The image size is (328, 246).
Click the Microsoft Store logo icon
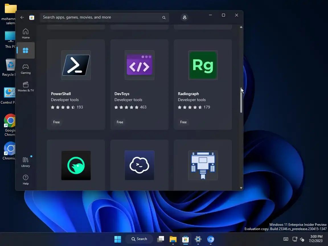[x=32, y=17]
